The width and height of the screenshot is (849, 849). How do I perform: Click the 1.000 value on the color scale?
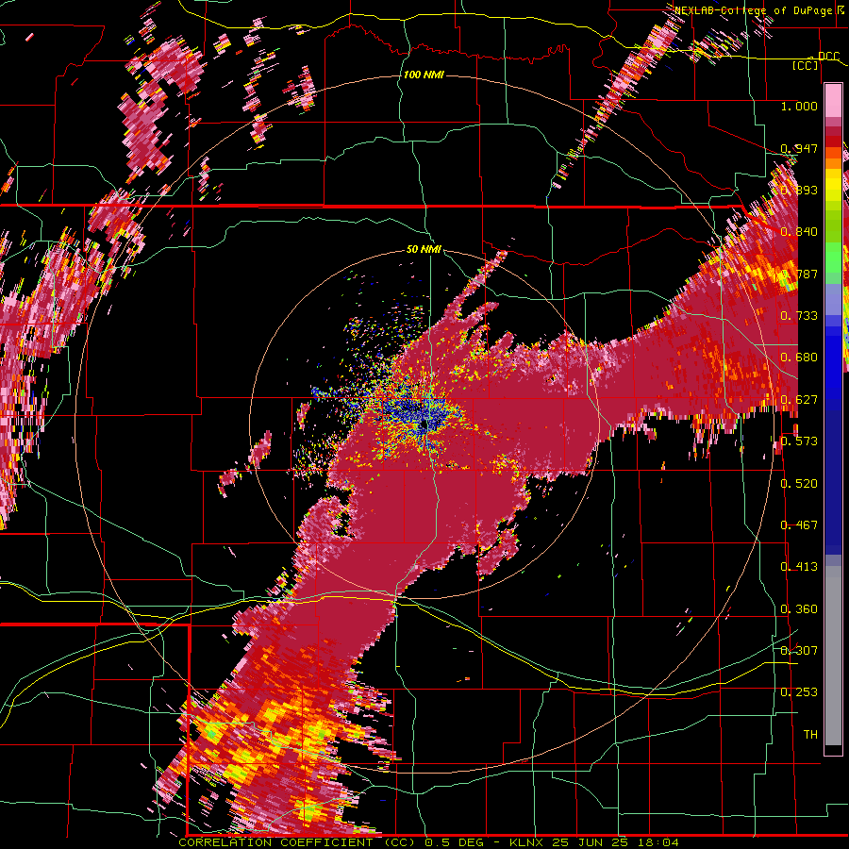[x=799, y=106]
